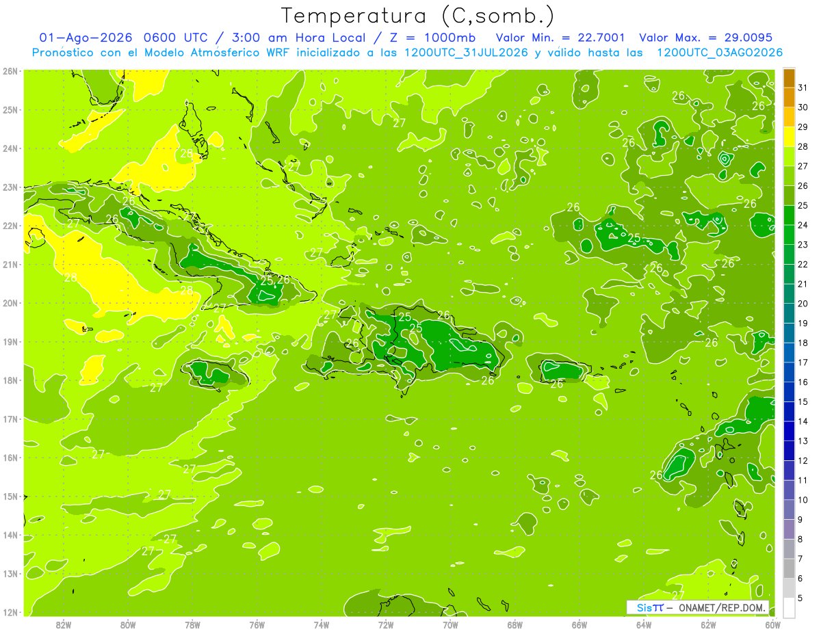This screenshot has height=634, width=821.
Task: Click the '20N' latitude axis label
Action: click(x=10, y=303)
